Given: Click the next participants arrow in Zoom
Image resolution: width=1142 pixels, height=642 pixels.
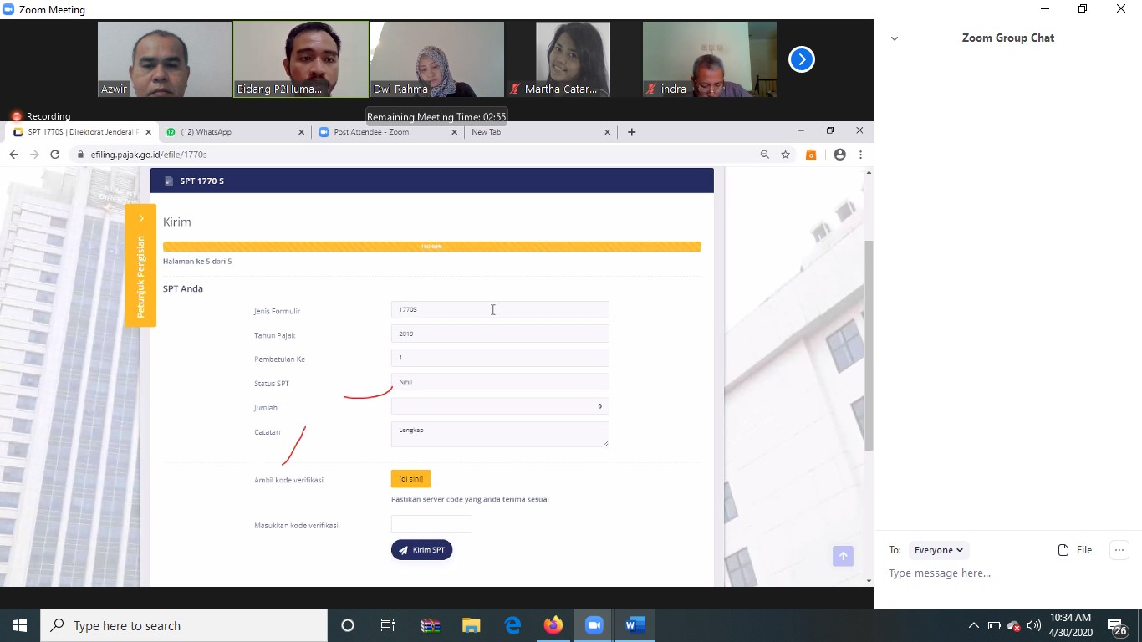Looking at the screenshot, I should pos(801,59).
